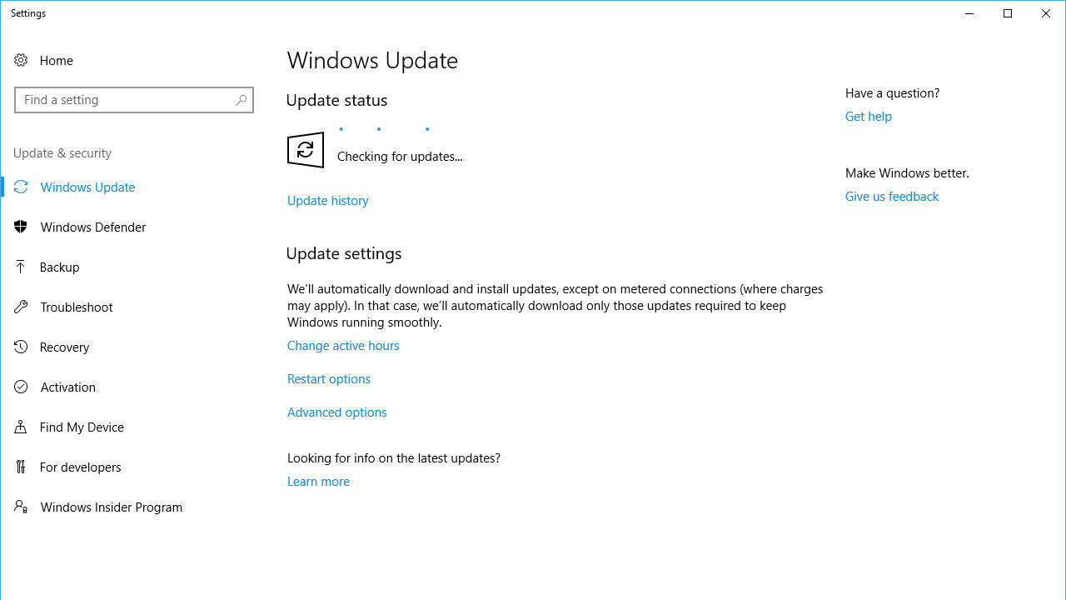Click the search magnifier in Find a setting
1066x600 pixels.
(x=242, y=100)
